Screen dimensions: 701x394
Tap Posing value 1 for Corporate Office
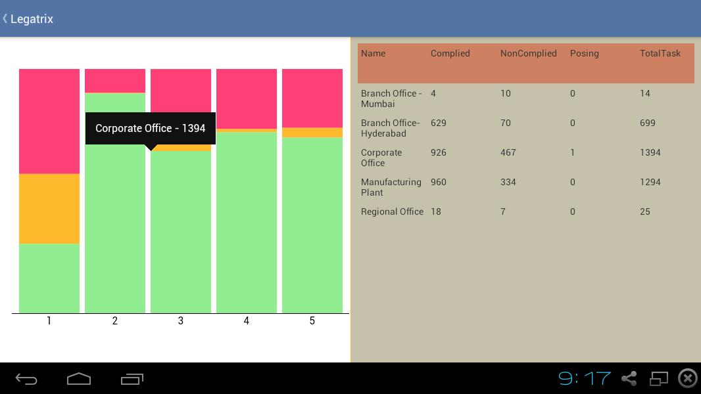click(572, 152)
